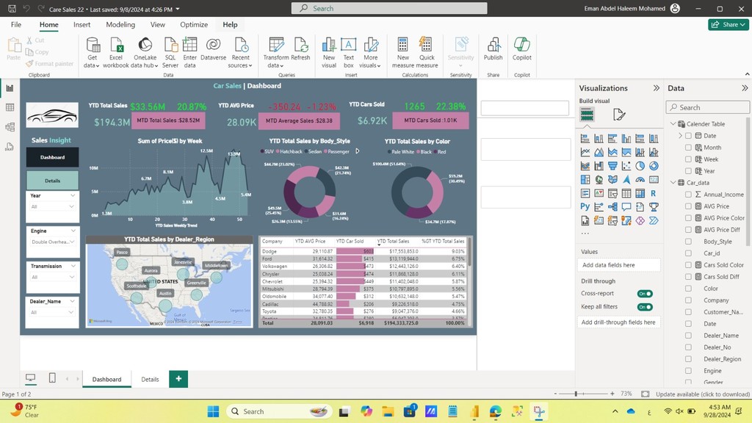
Task: Select Funnel visual
Action: point(612,166)
